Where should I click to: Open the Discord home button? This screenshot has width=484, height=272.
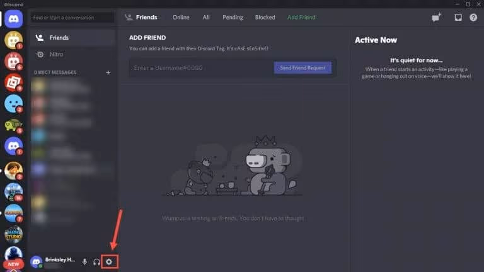14,19
